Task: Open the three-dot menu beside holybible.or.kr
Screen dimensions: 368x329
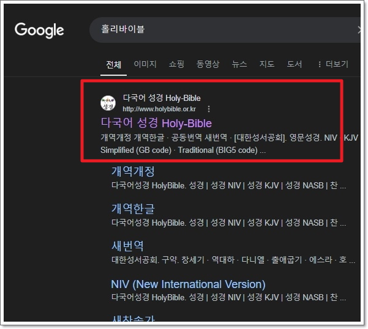Action: (209, 109)
